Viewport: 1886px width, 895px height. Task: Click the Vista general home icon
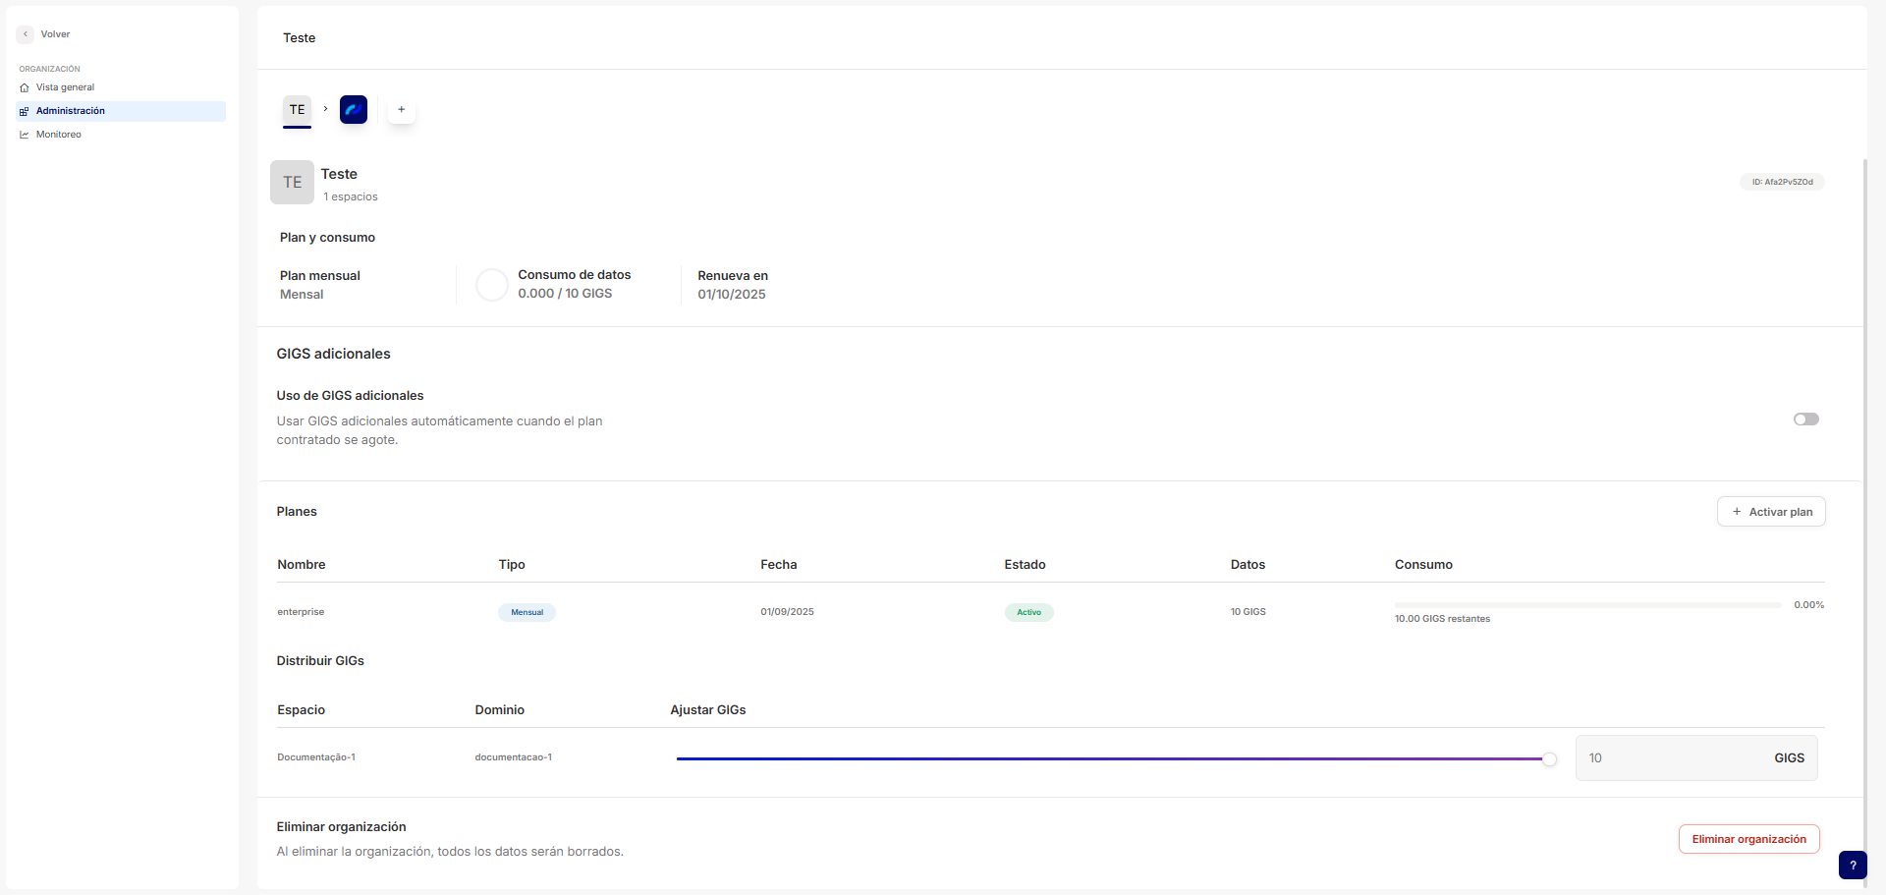pyautogui.click(x=25, y=87)
